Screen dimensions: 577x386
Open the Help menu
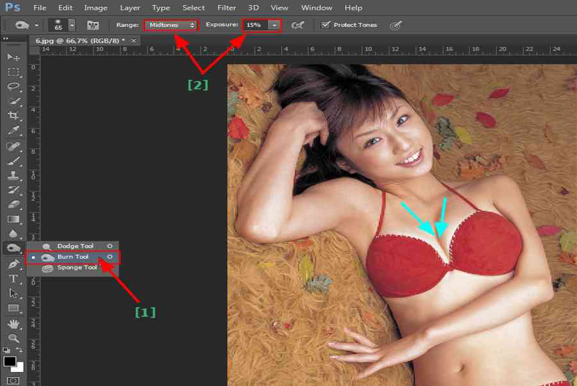[x=353, y=8]
